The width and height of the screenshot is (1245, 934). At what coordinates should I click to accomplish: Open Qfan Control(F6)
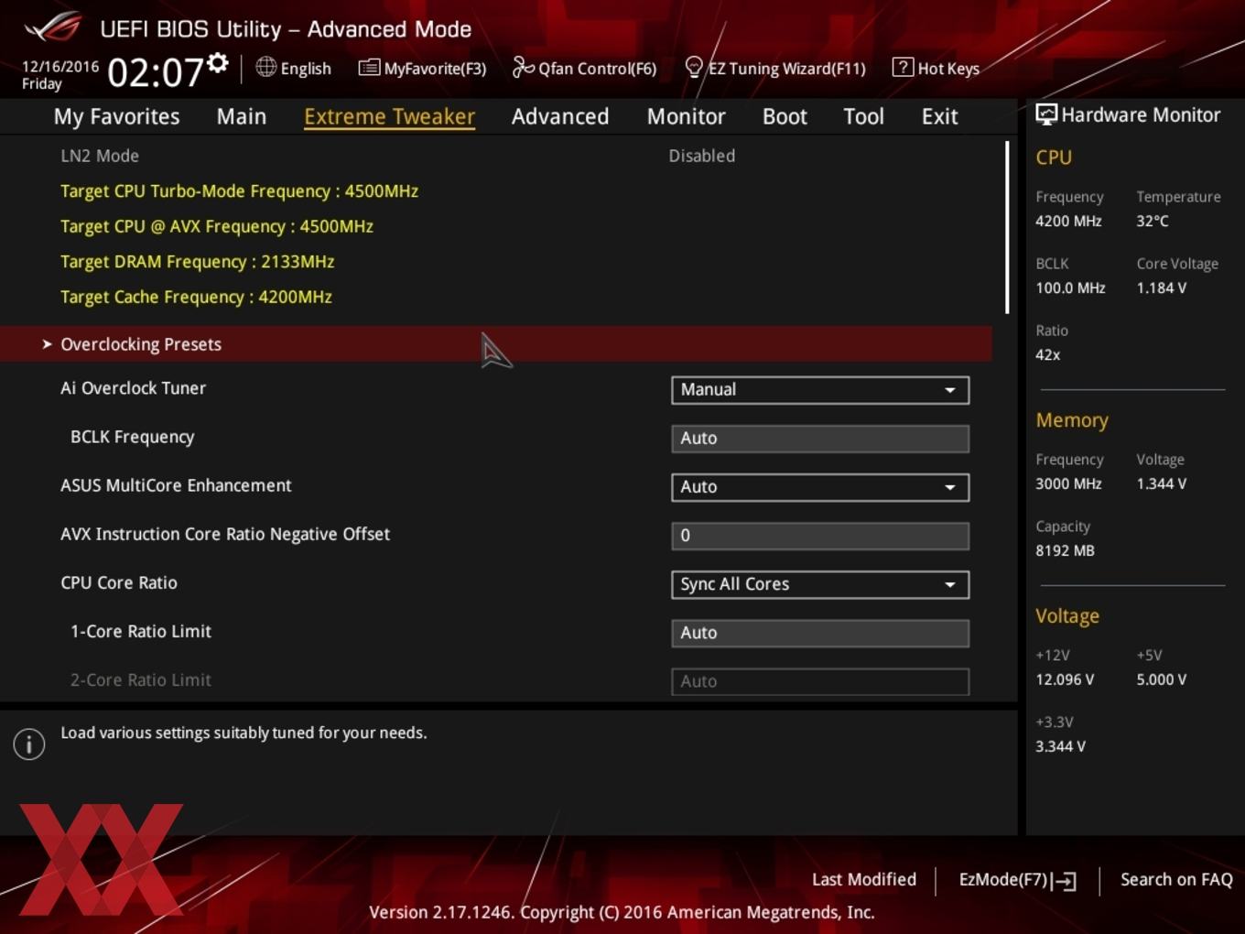[597, 69]
